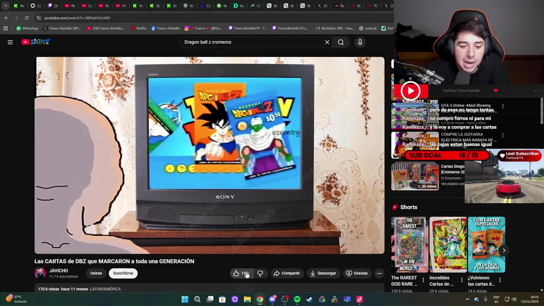Open the JAVICHO channel name link
Viewport: 544px width, 306px height.
tap(59, 271)
